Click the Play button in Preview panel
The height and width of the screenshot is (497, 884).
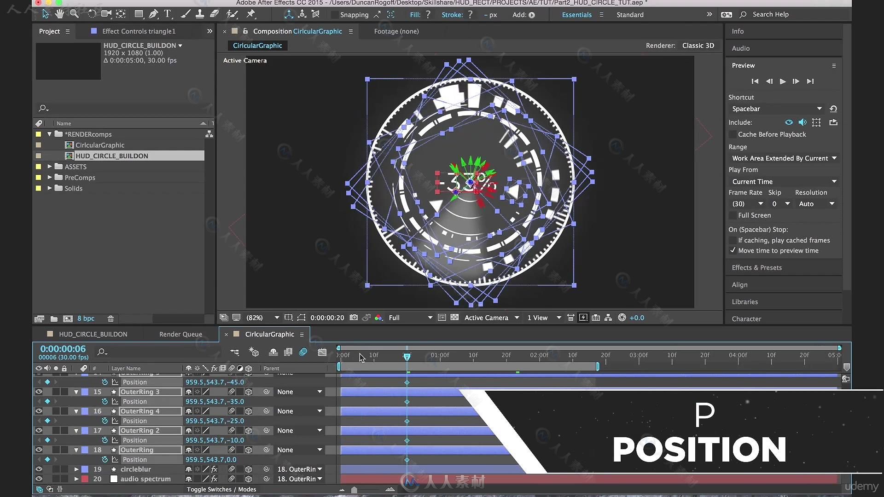(x=783, y=80)
